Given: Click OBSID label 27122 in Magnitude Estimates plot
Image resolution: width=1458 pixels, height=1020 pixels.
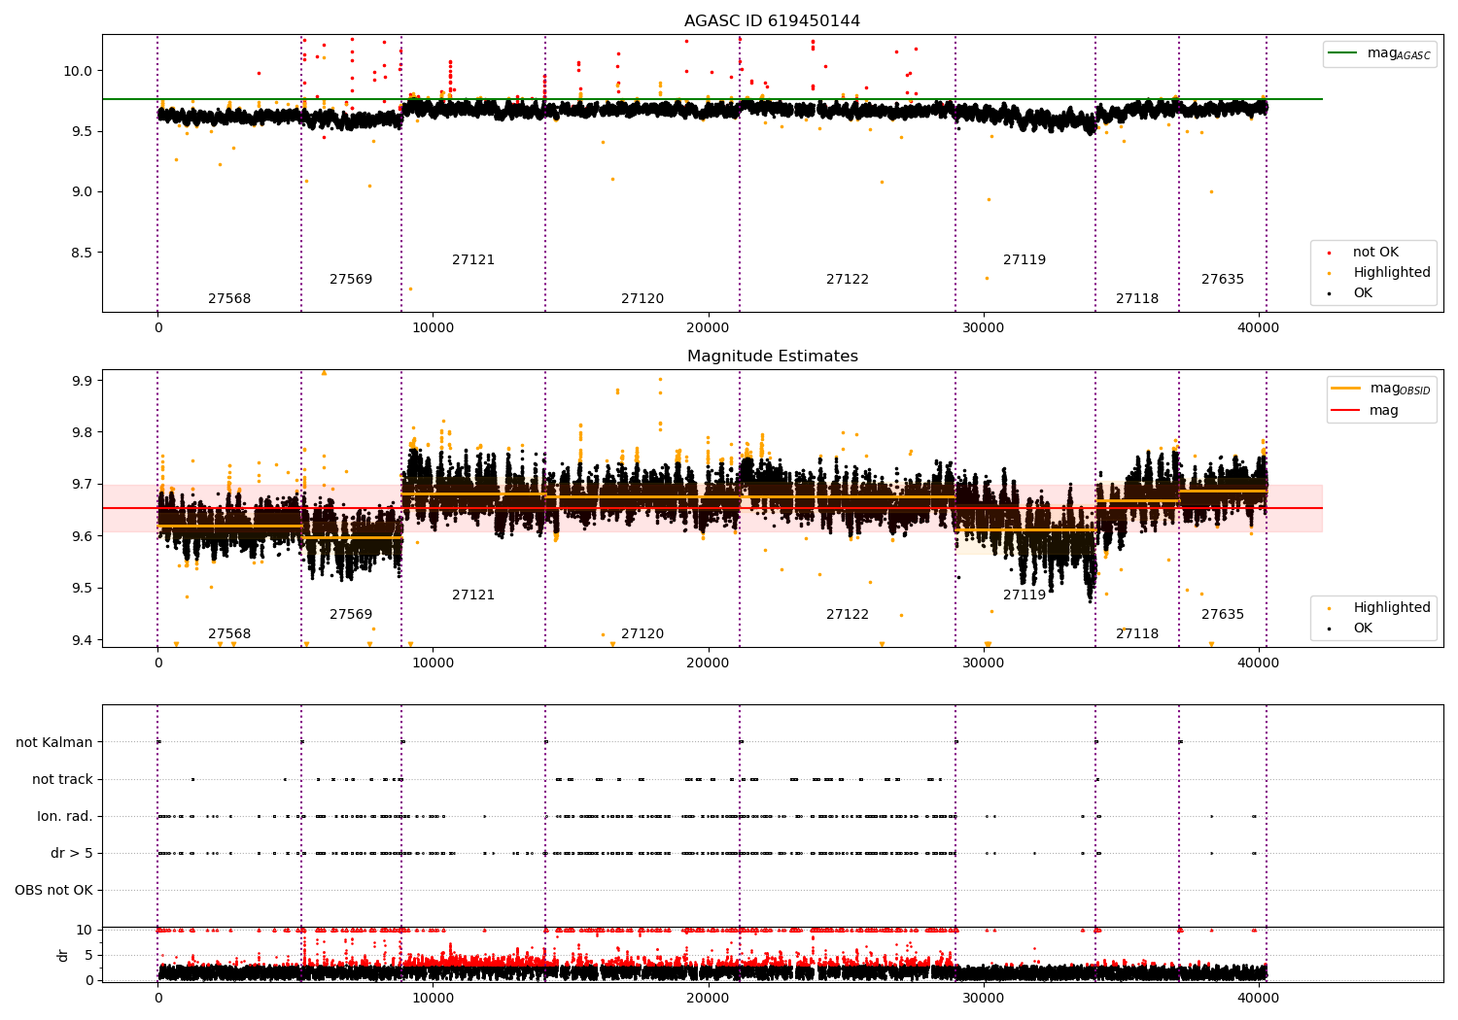Looking at the screenshot, I should (x=848, y=615).
